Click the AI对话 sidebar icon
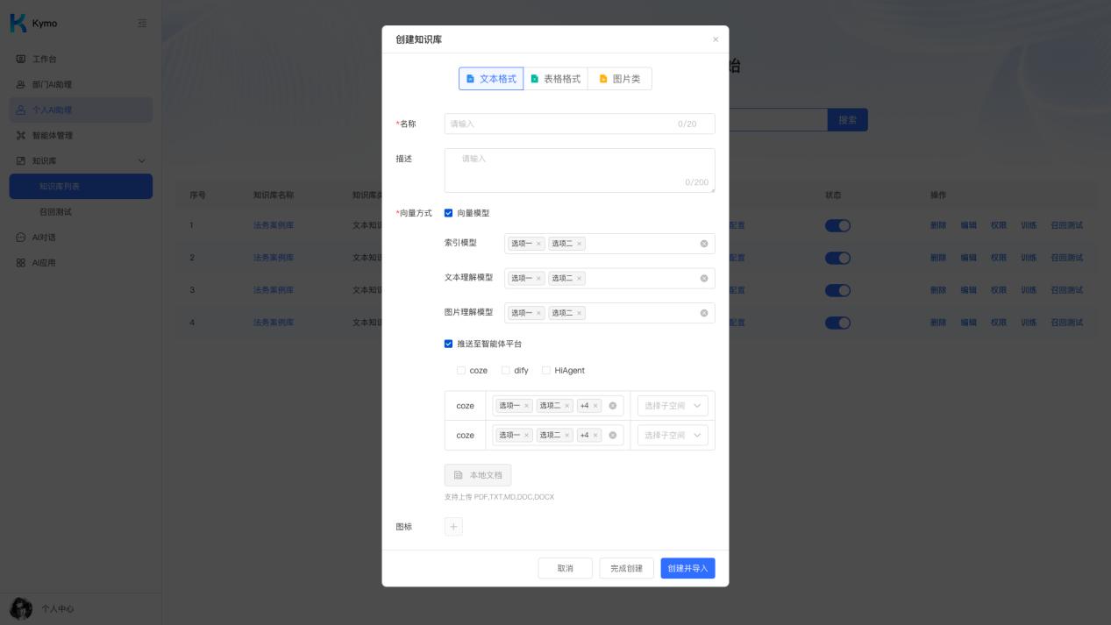The width and height of the screenshot is (1111, 625). tap(21, 237)
